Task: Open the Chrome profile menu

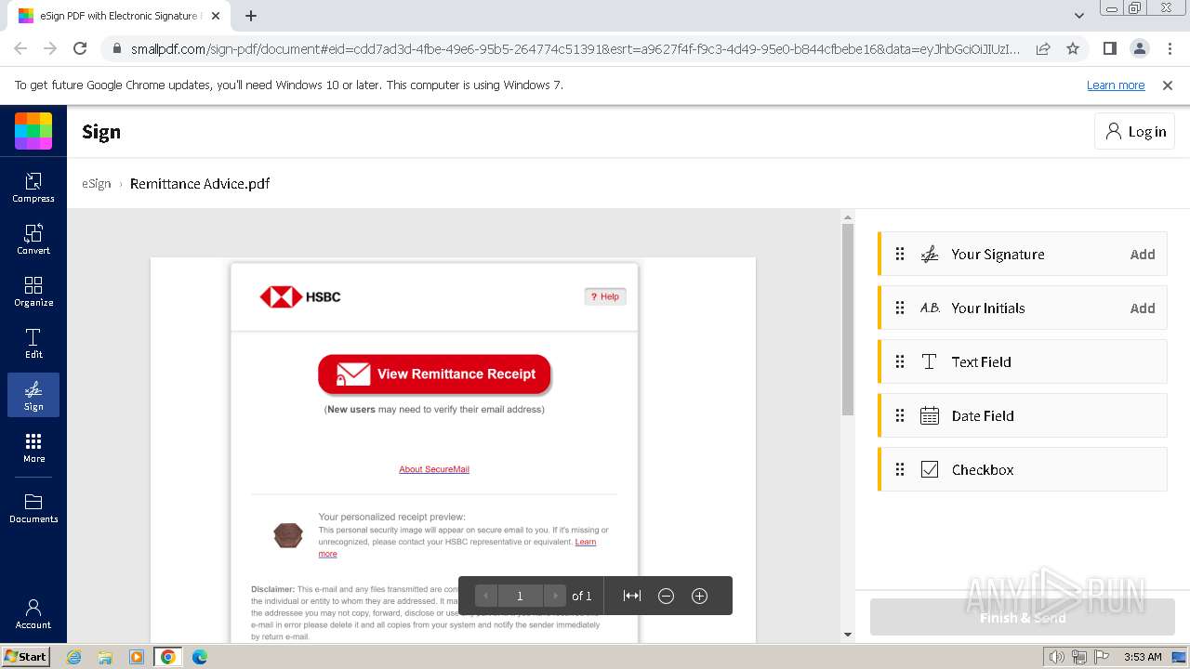Action: pyautogui.click(x=1139, y=48)
